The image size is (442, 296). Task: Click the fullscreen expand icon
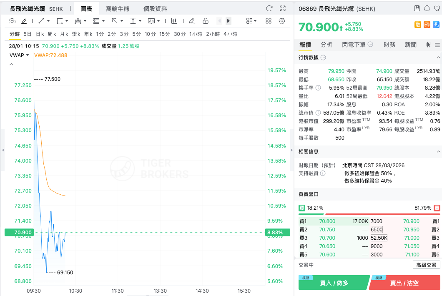point(283,8)
